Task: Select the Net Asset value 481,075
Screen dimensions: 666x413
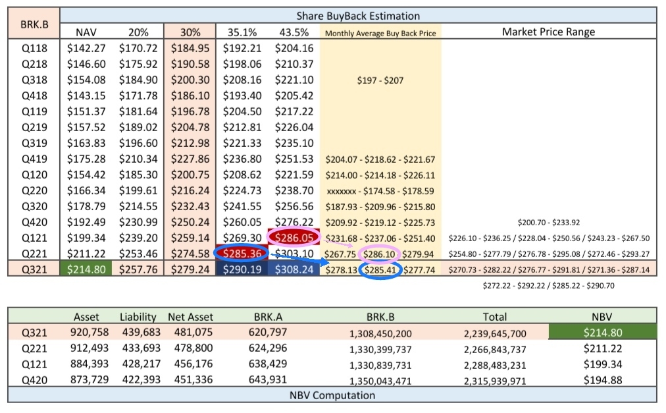Action: tap(193, 332)
